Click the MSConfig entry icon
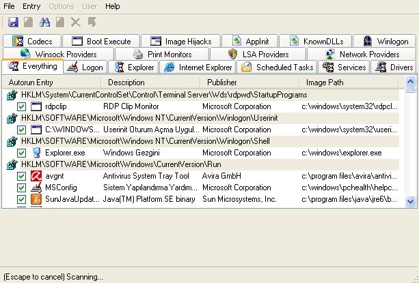The width and height of the screenshot is (419, 283). (36, 188)
